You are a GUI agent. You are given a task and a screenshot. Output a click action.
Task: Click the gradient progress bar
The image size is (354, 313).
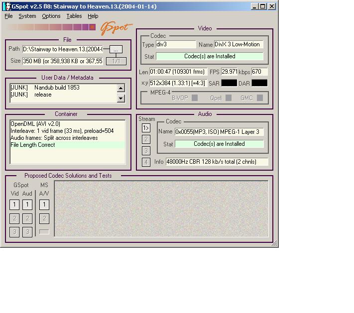(50, 27)
